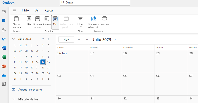Collapse the mini calendar Julio 2023 chevron

pos(13,39)
